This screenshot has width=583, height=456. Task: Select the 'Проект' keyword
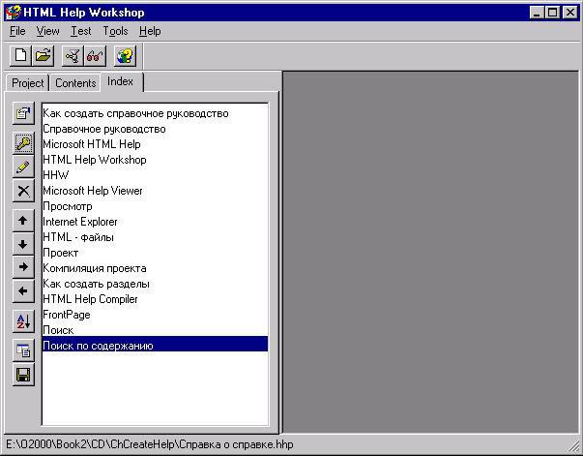[x=155, y=253]
